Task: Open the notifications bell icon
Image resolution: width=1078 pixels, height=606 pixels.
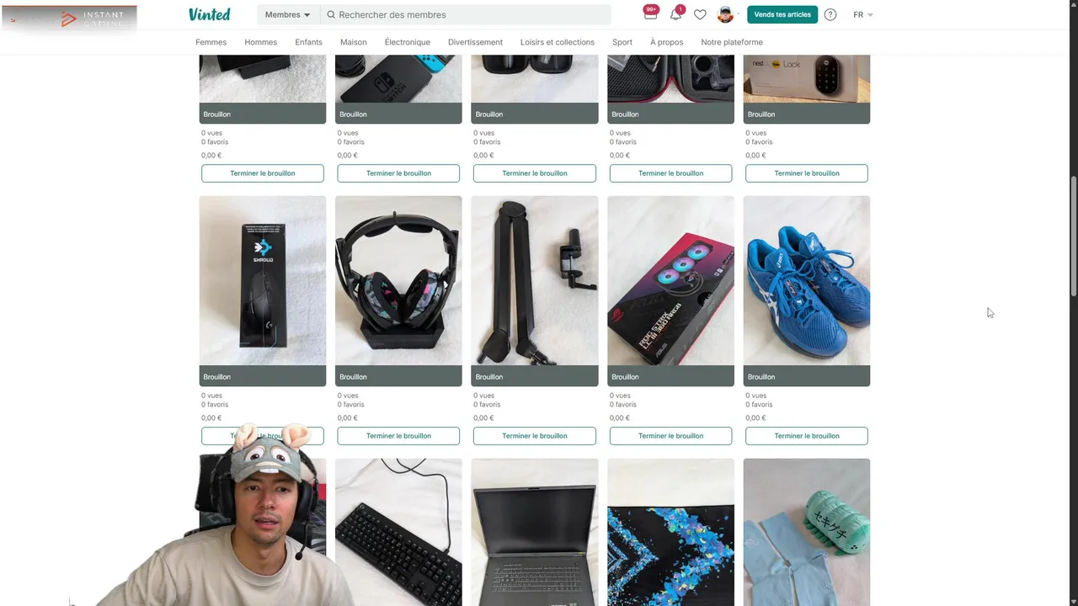Action: 676,13
